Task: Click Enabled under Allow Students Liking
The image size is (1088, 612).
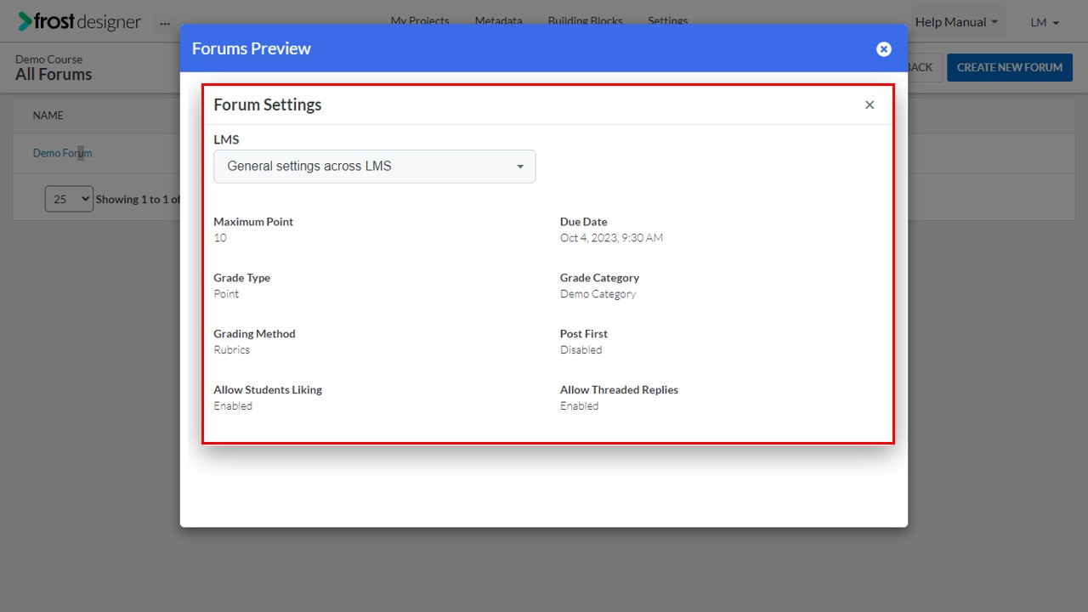Action: click(233, 406)
